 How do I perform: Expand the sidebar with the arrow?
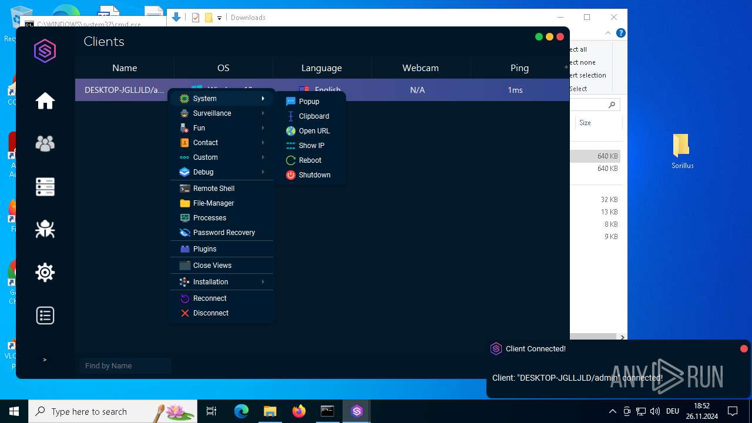click(x=45, y=360)
